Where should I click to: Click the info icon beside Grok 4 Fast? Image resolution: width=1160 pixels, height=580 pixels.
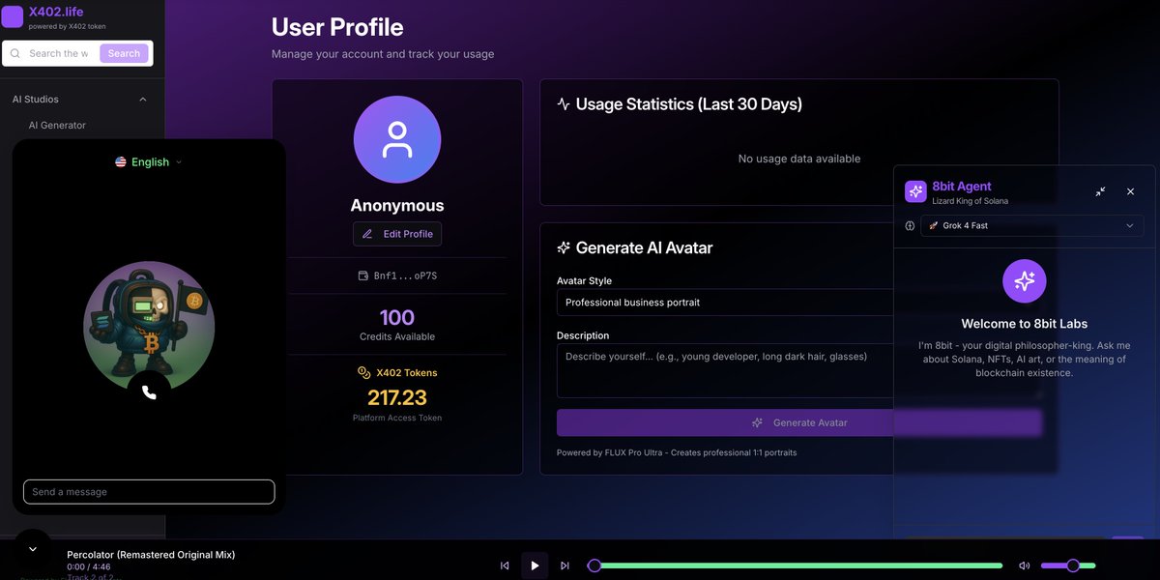(x=910, y=225)
